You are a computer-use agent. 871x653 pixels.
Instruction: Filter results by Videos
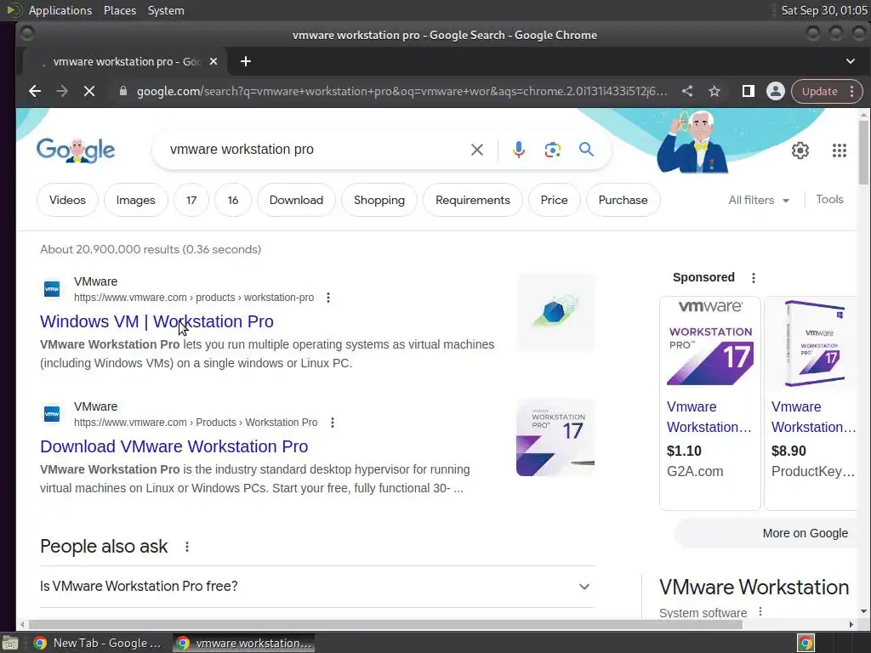tap(67, 200)
